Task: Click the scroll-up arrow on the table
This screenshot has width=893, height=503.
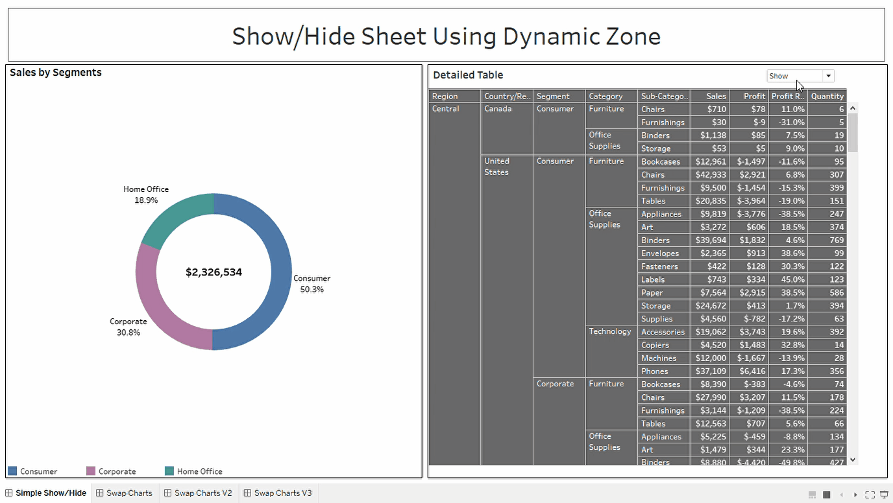Action: point(852,108)
